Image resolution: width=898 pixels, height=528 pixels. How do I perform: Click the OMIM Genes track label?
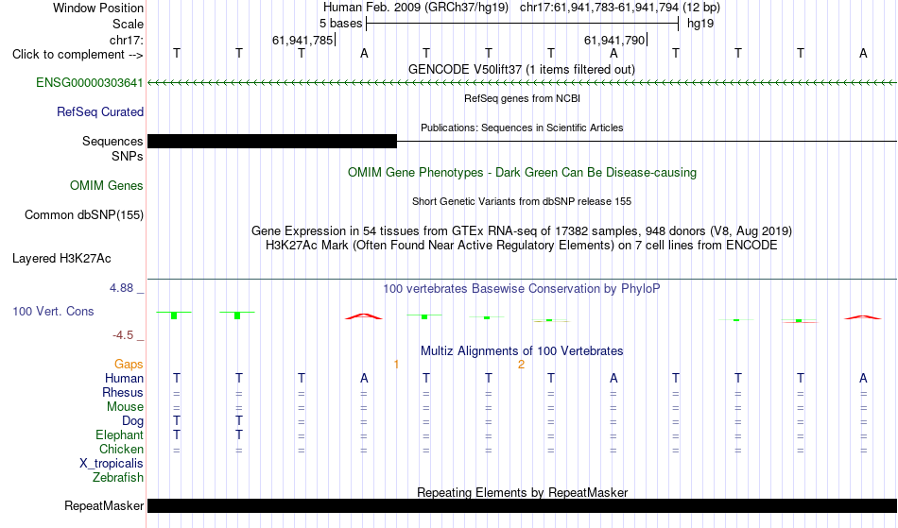point(106,186)
